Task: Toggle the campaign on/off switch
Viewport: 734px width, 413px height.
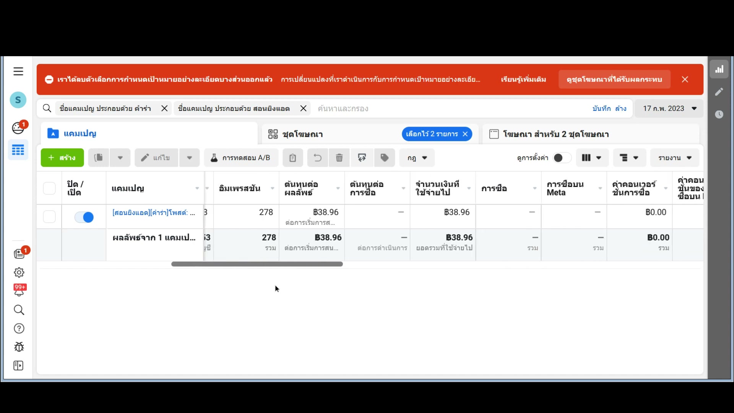Action: point(84,217)
